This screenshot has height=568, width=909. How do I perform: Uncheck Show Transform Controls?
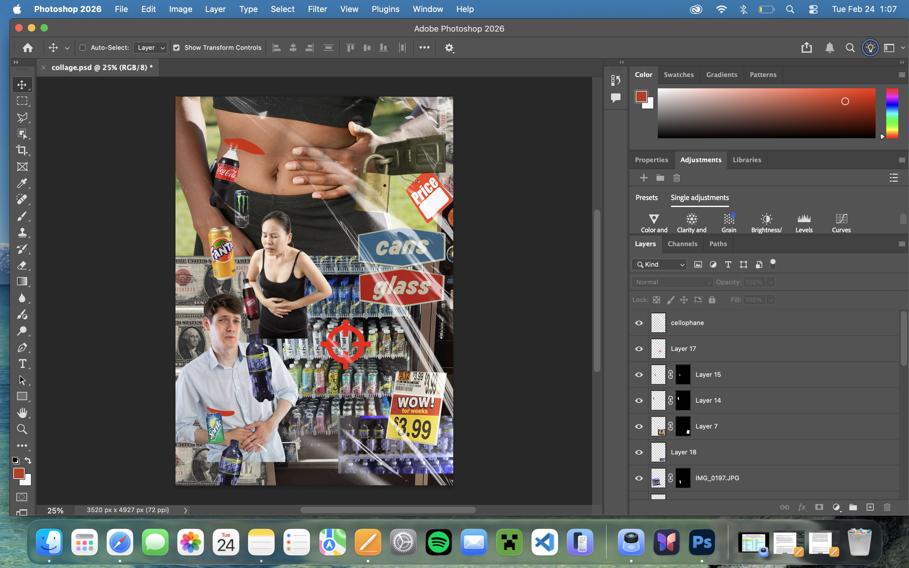pyautogui.click(x=176, y=48)
